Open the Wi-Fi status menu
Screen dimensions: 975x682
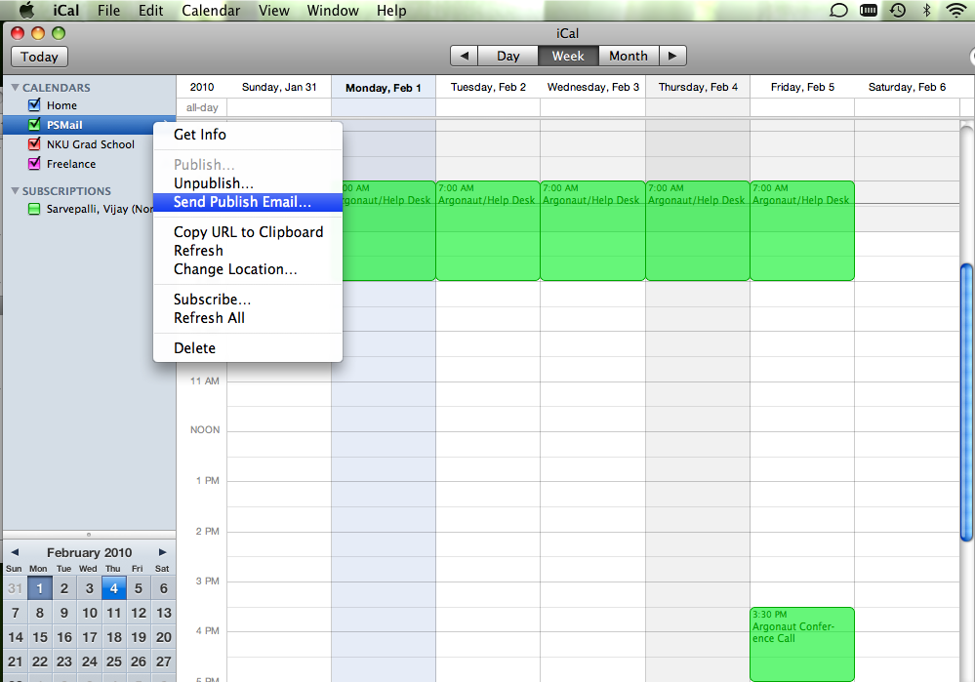(x=955, y=10)
